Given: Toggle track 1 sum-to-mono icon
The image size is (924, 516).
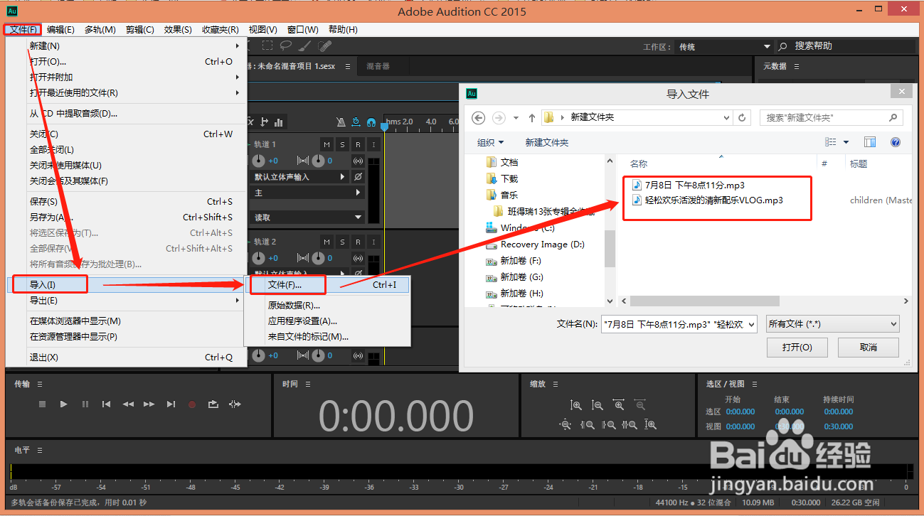Looking at the screenshot, I should (x=358, y=161).
